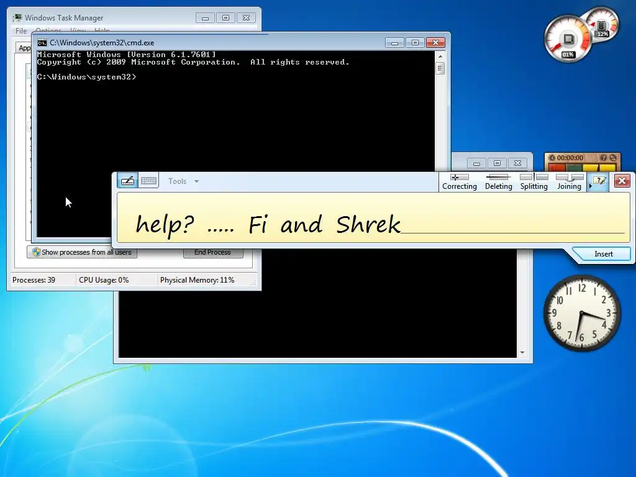
Task: Maximize the Windows Task Manager
Action: [x=225, y=18]
